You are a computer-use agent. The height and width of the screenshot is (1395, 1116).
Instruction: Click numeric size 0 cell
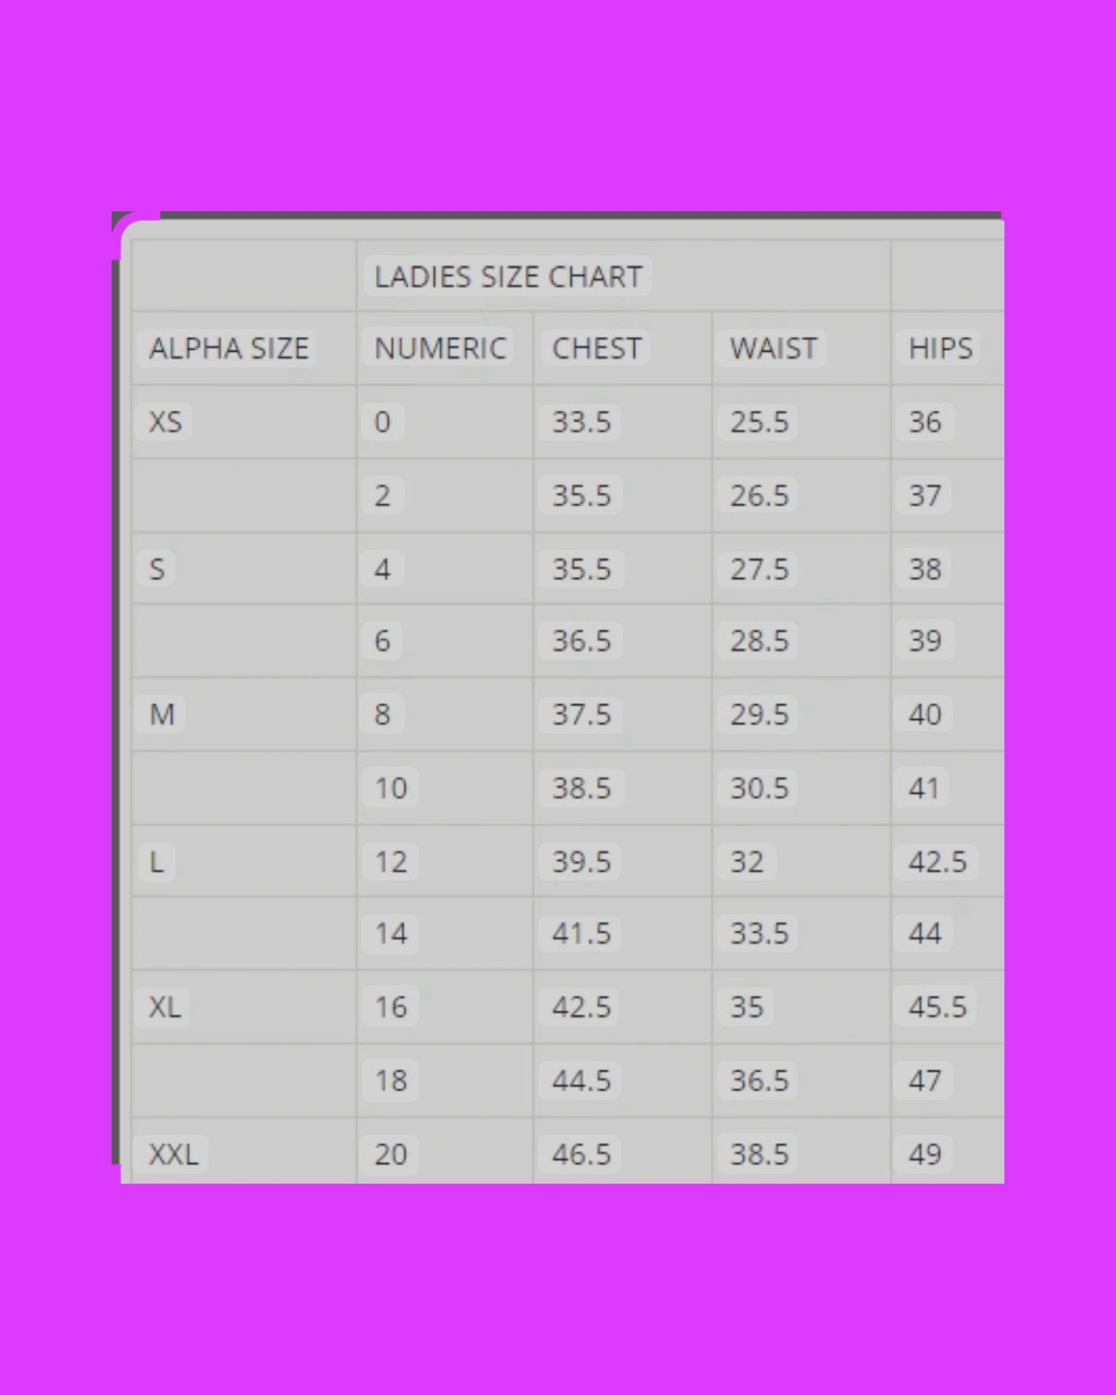pyautogui.click(x=382, y=422)
